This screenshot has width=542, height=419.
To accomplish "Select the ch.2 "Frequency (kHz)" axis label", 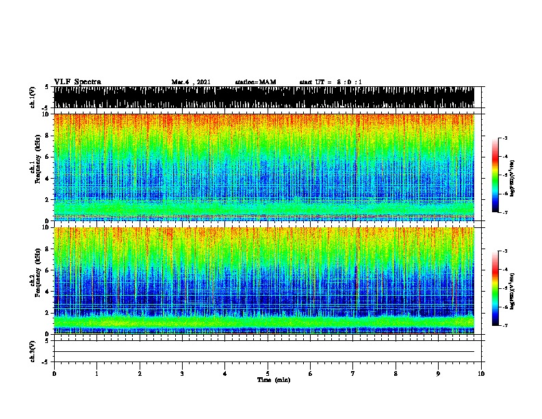I will [38, 272].
